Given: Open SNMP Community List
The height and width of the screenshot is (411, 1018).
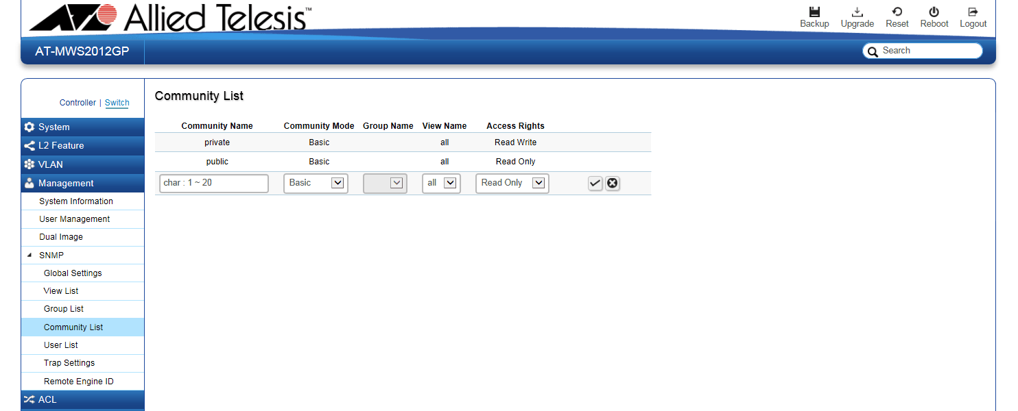Looking at the screenshot, I should point(83,327).
